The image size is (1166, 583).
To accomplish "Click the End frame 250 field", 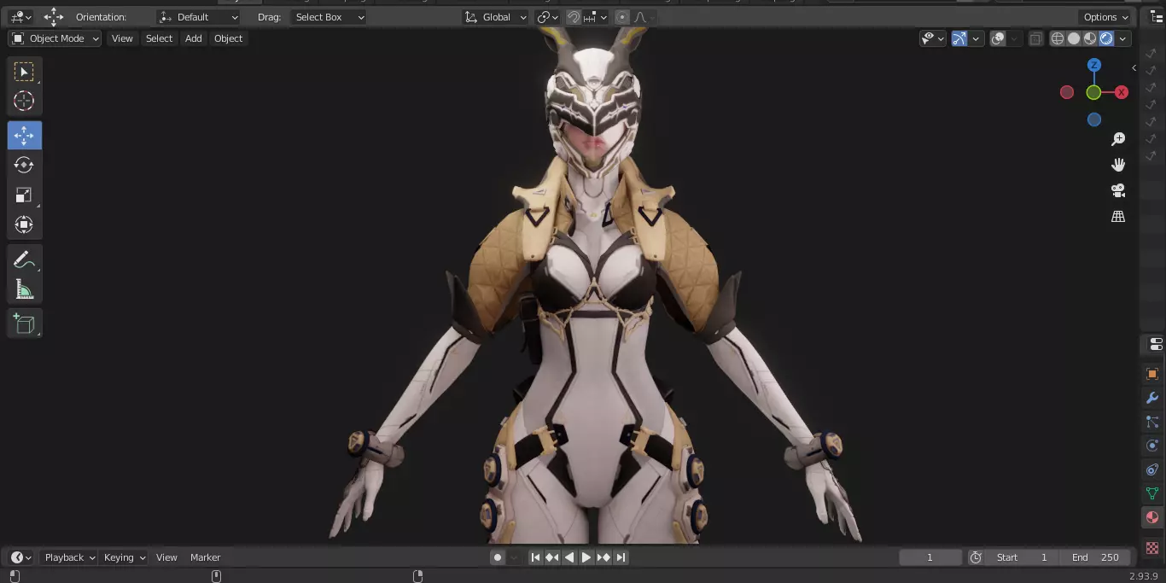I will (x=1096, y=557).
